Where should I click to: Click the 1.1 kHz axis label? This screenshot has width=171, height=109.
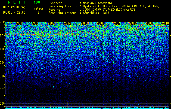click(2, 35)
